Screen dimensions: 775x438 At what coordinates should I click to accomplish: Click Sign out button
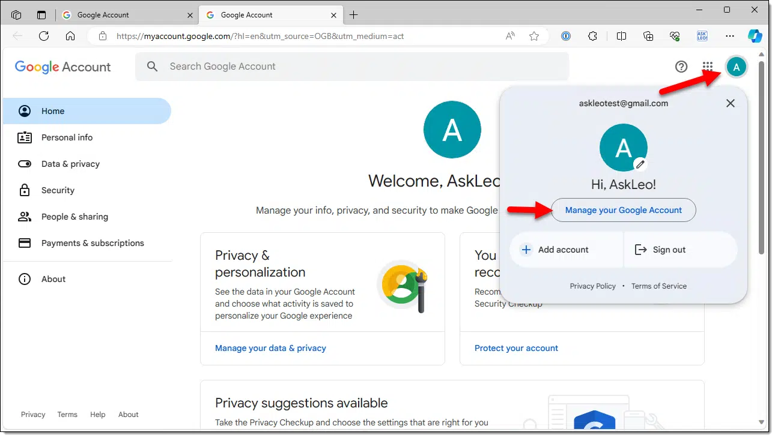coord(681,250)
